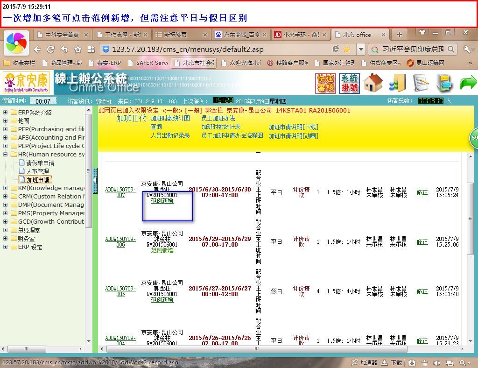
Task: Click the browser refresh button
Action: click(x=51, y=50)
